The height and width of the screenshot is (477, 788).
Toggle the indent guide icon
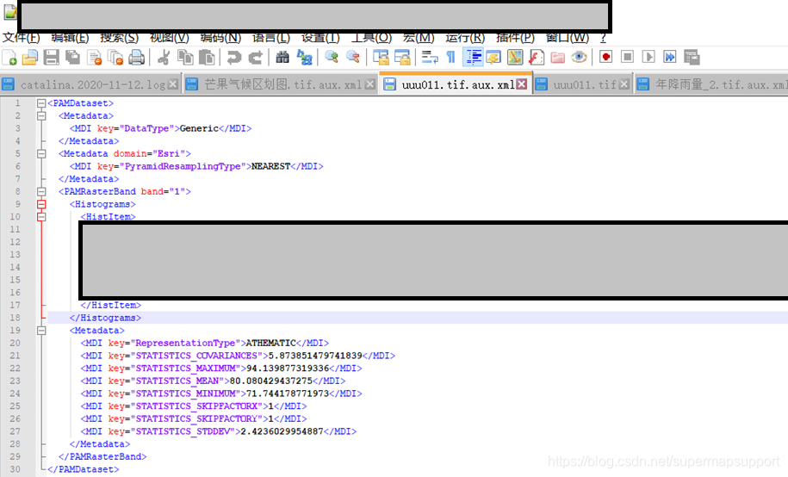[473, 58]
